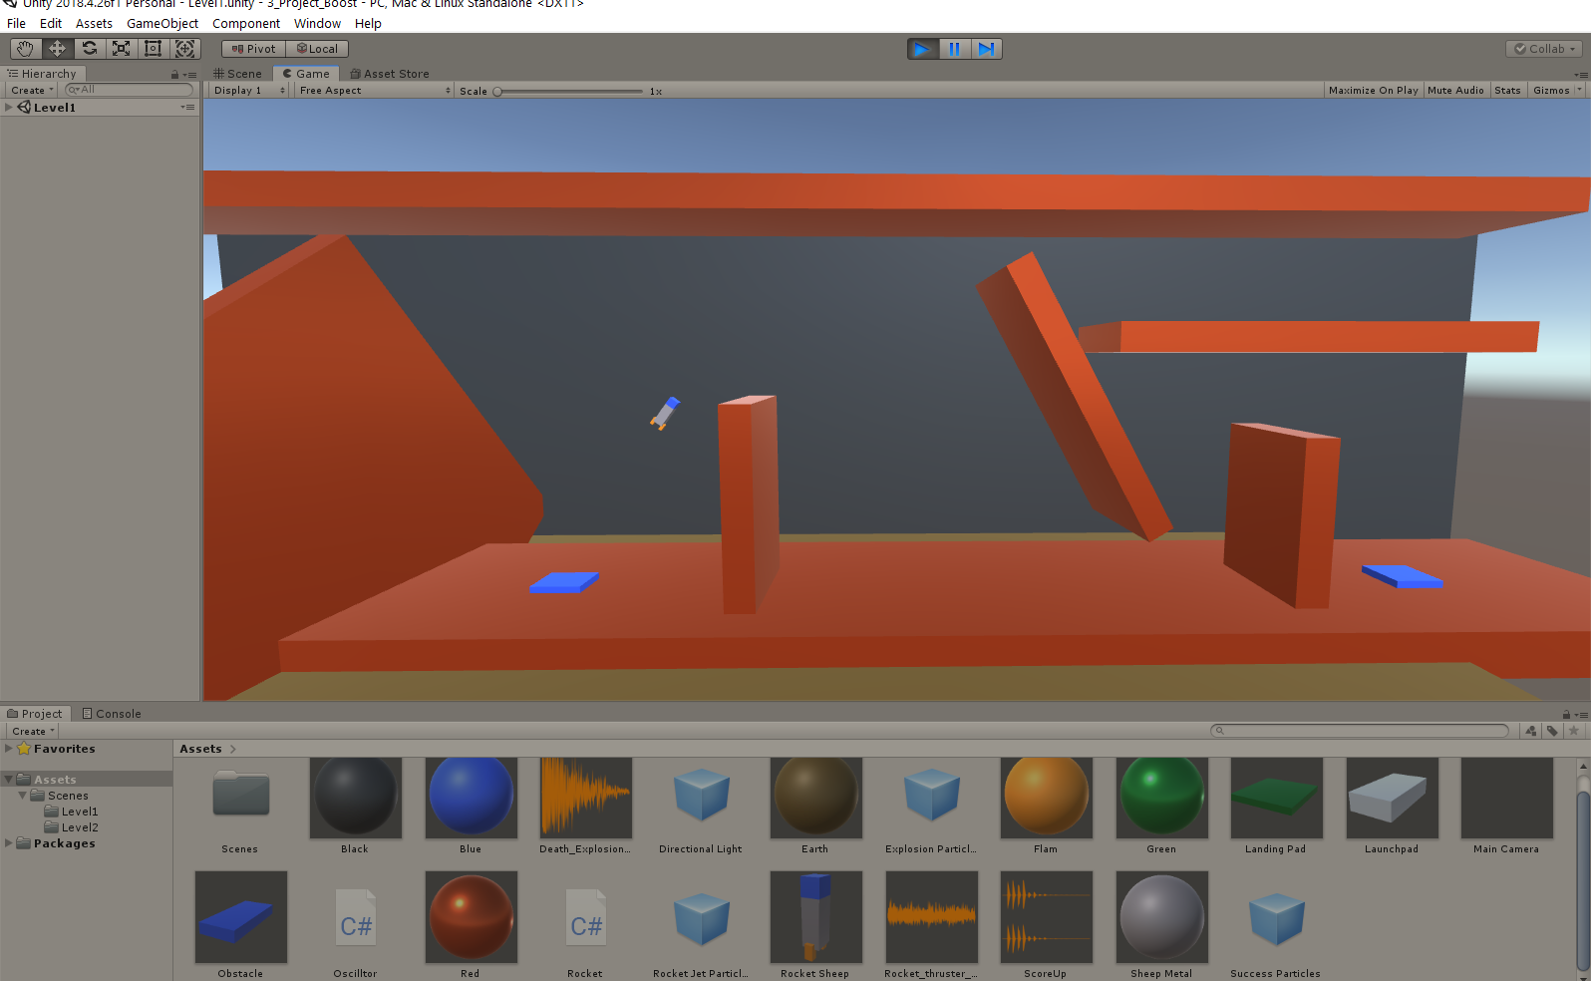This screenshot has height=981, width=1591.
Task: Select the Green material asset
Action: (1161, 806)
